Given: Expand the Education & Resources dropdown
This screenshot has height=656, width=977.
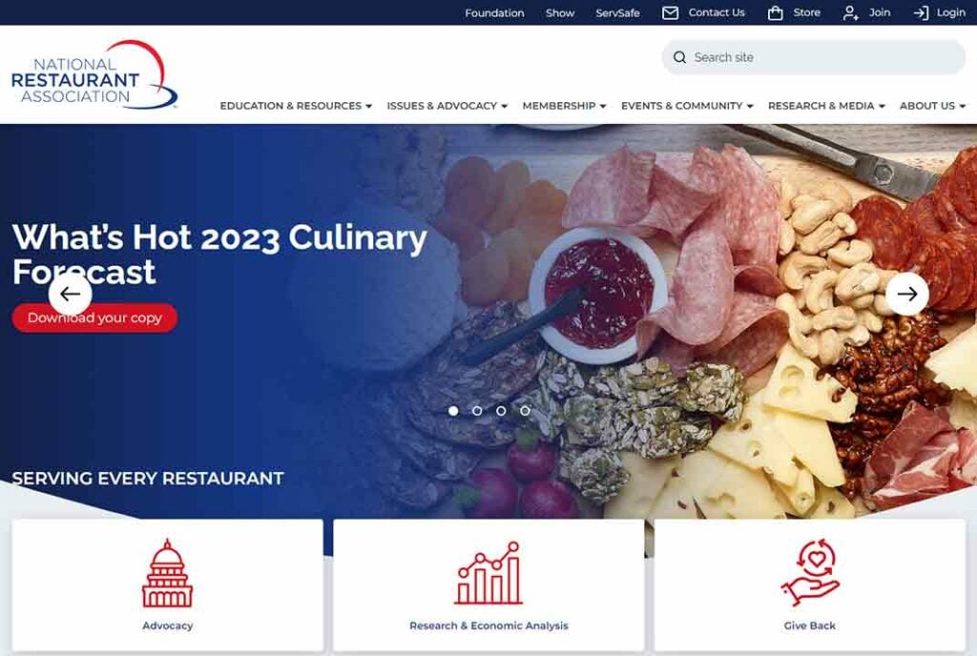Looking at the screenshot, I should [x=296, y=106].
